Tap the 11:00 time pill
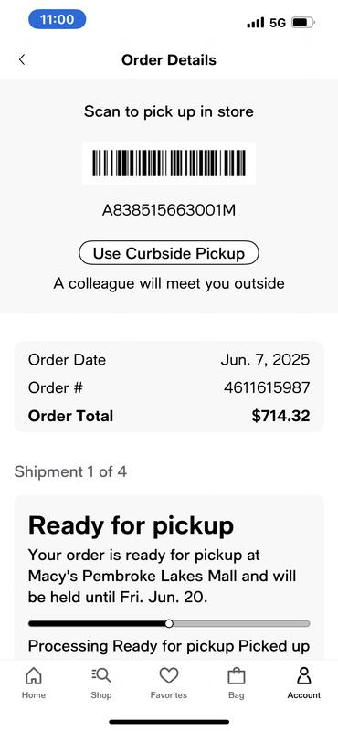The width and height of the screenshot is (338, 731). [x=57, y=19]
